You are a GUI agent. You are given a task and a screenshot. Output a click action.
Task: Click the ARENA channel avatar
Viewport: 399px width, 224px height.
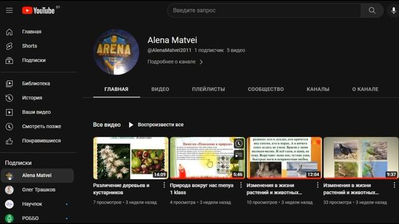[x=117, y=52]
